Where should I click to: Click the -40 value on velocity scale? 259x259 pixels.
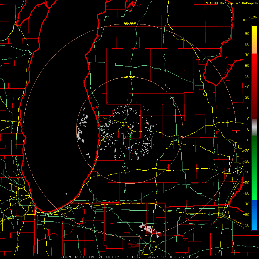(246, 172)
